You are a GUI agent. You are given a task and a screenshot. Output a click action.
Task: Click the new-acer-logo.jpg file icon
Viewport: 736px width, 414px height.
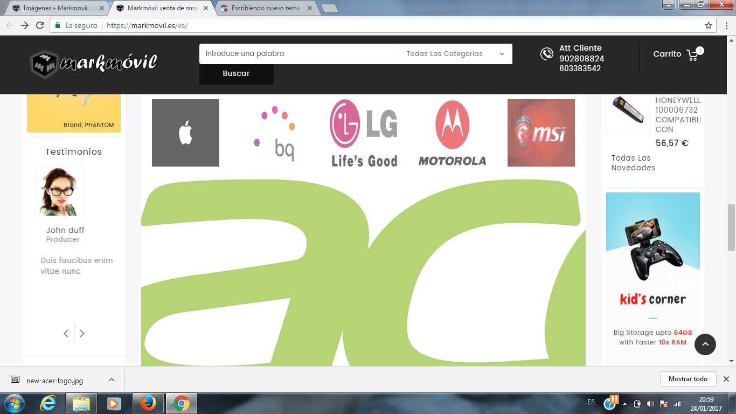(x=15, y=379)
